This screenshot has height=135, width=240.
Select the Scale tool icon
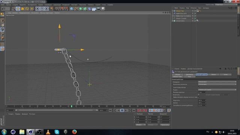22,9
